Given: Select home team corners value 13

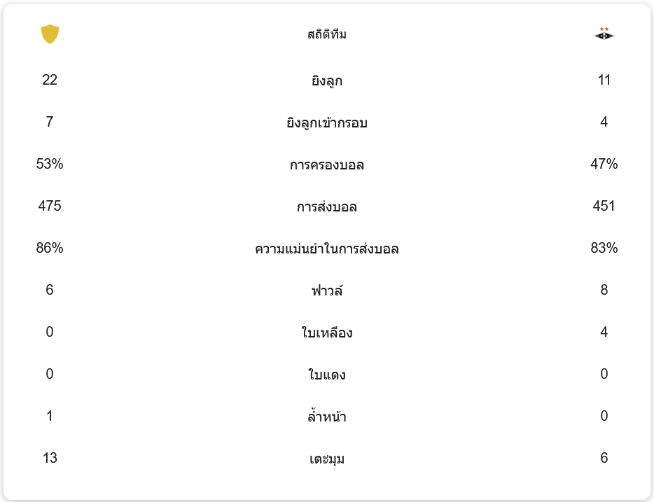Looking at the screenshot, I should tap(50, 458).
